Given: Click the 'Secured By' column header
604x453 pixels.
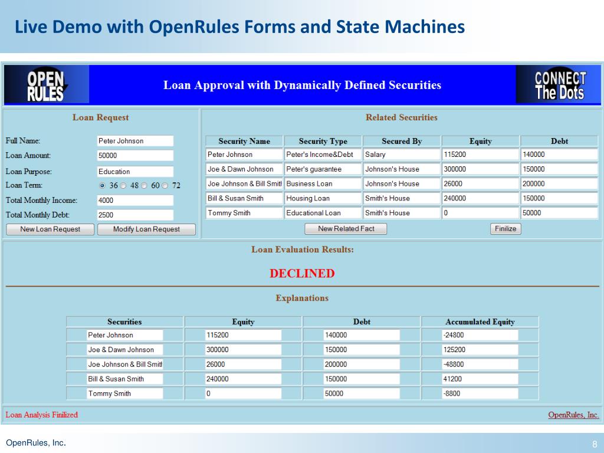Looking at the screenshot, I should [x=402, y=142].
